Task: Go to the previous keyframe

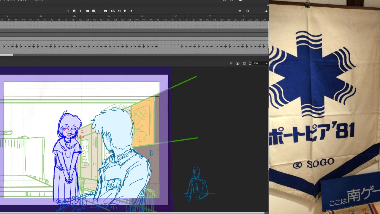Action: (x=68, y=11)
